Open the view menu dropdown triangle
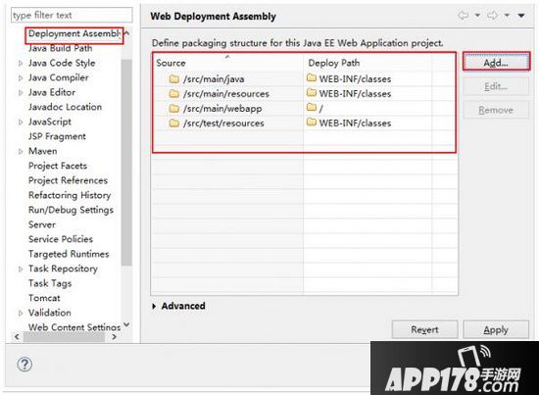The image size is (539, 395). coord(521,16)
